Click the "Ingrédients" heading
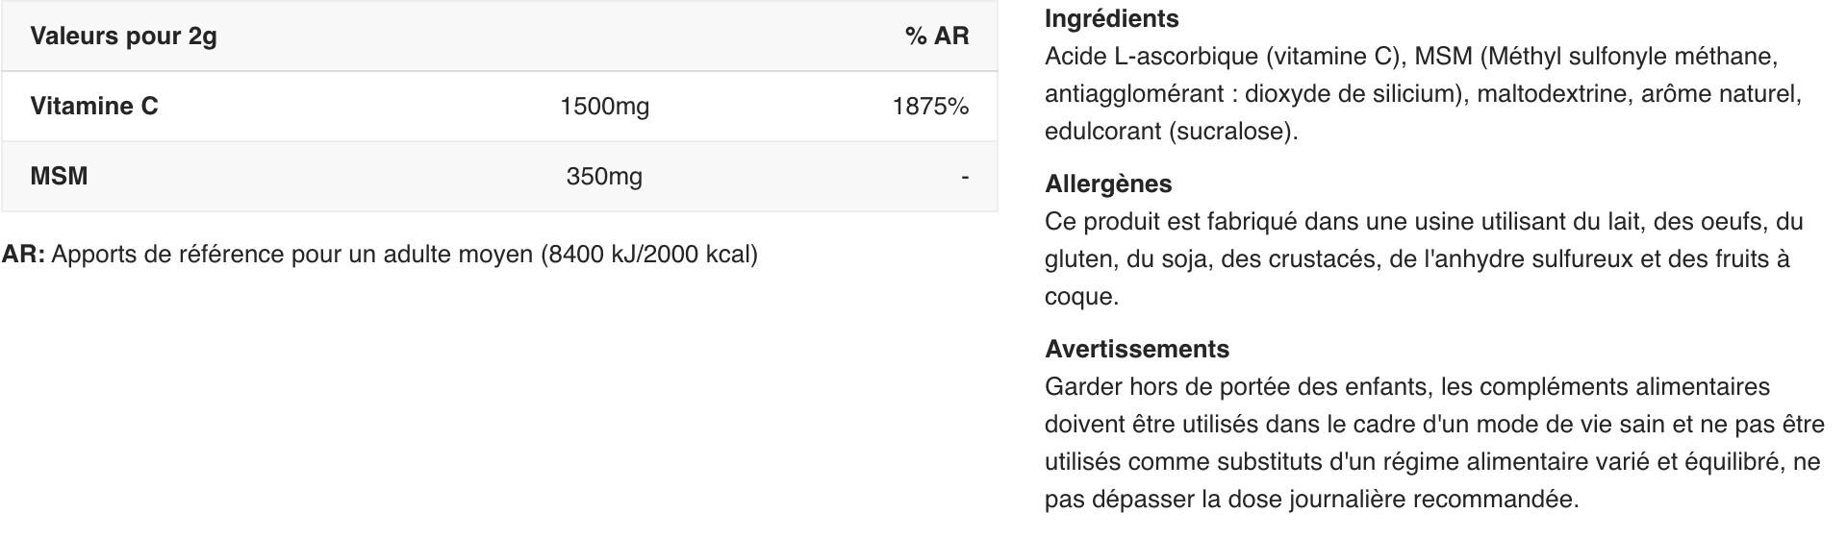This screenshot has width=1847, height=538. (x=1111, y=18)
